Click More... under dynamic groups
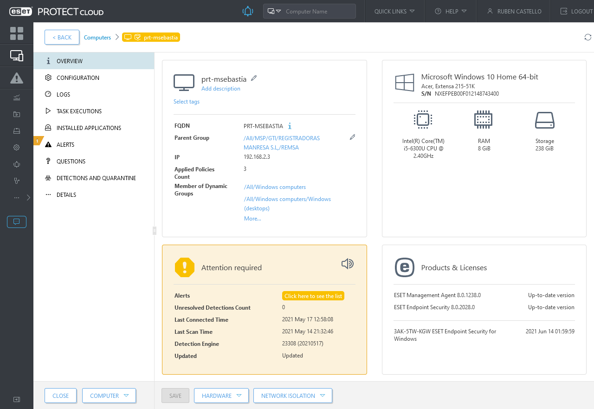The height and width of the screenshot is (409, 594). tap(252, 219)
